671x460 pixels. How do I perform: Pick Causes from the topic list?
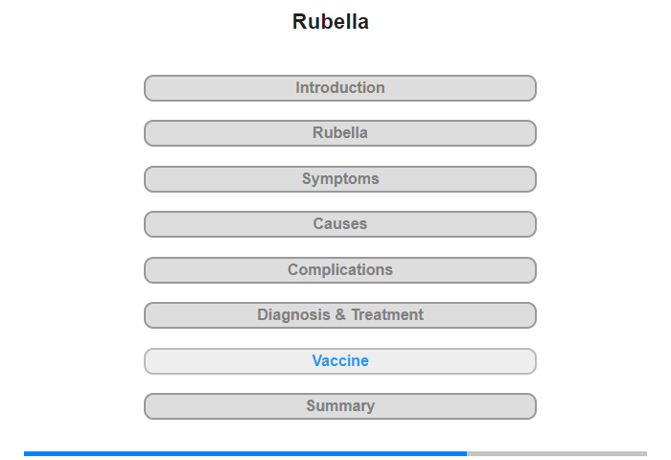point(340,224)
